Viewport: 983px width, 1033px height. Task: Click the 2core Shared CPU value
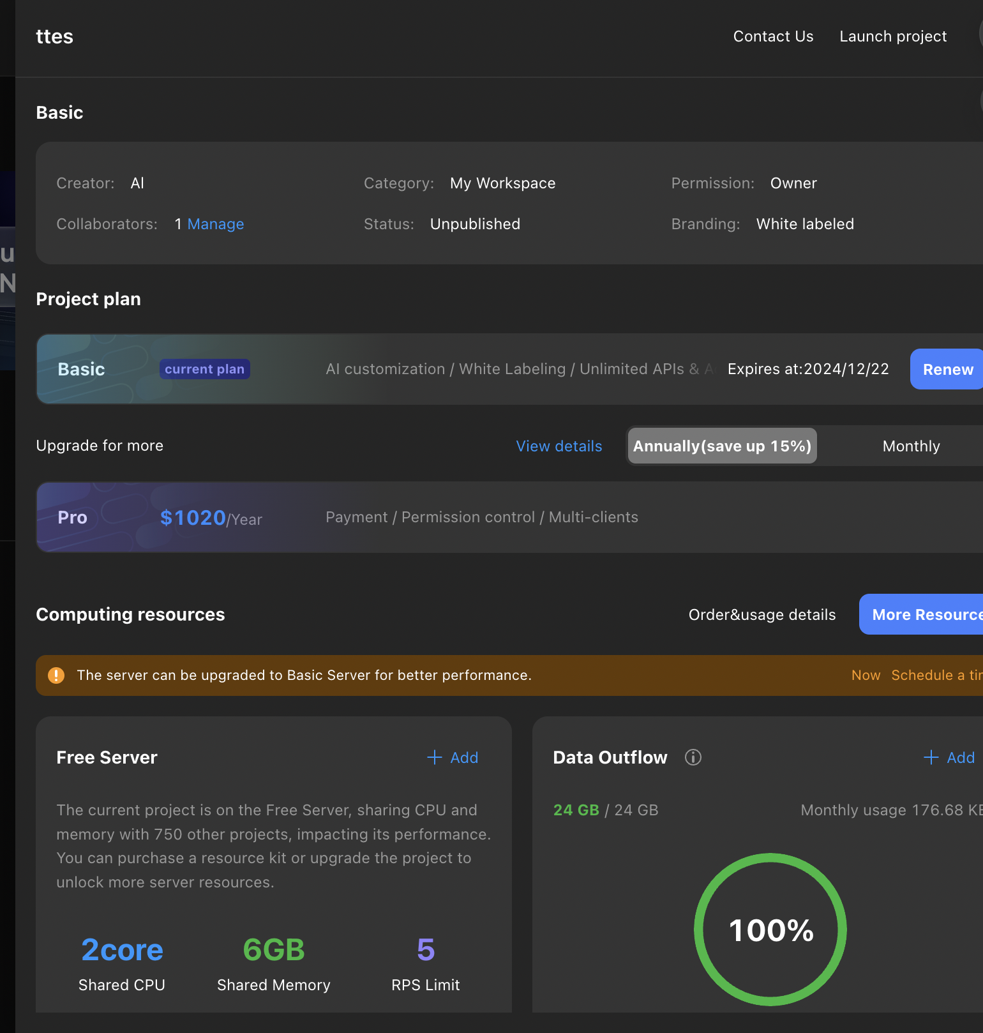(x=122, y=950)
